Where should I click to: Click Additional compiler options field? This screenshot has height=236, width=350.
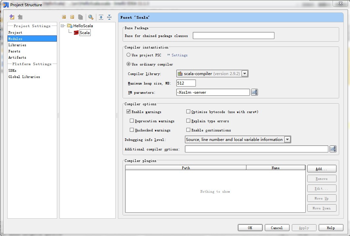pyautogui.click(x=256, y=149)
